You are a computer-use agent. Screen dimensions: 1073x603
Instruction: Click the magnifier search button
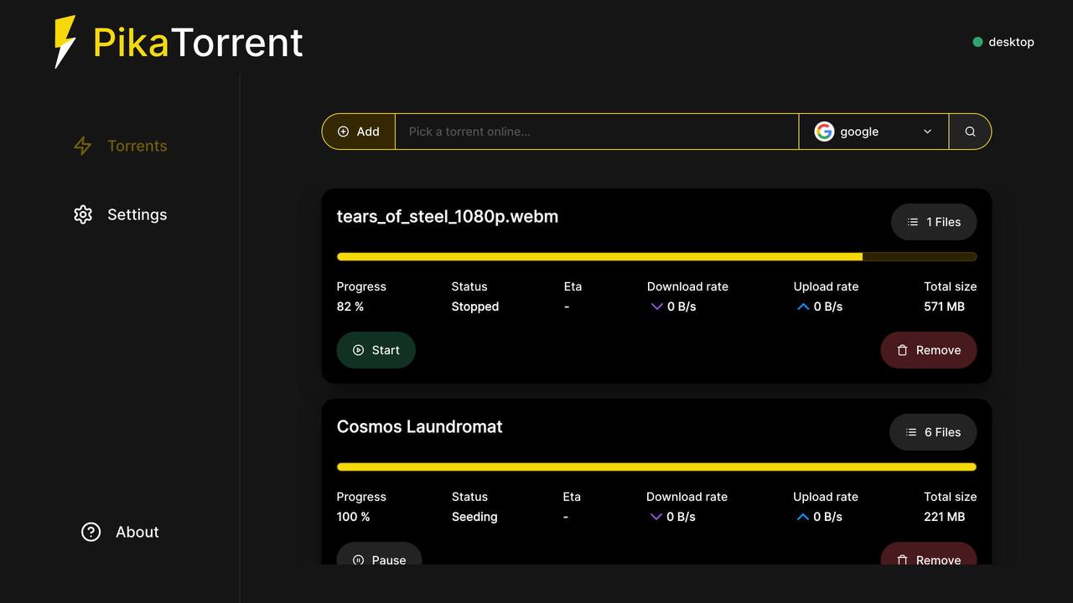pyautogui.click(x=970, y=131)
